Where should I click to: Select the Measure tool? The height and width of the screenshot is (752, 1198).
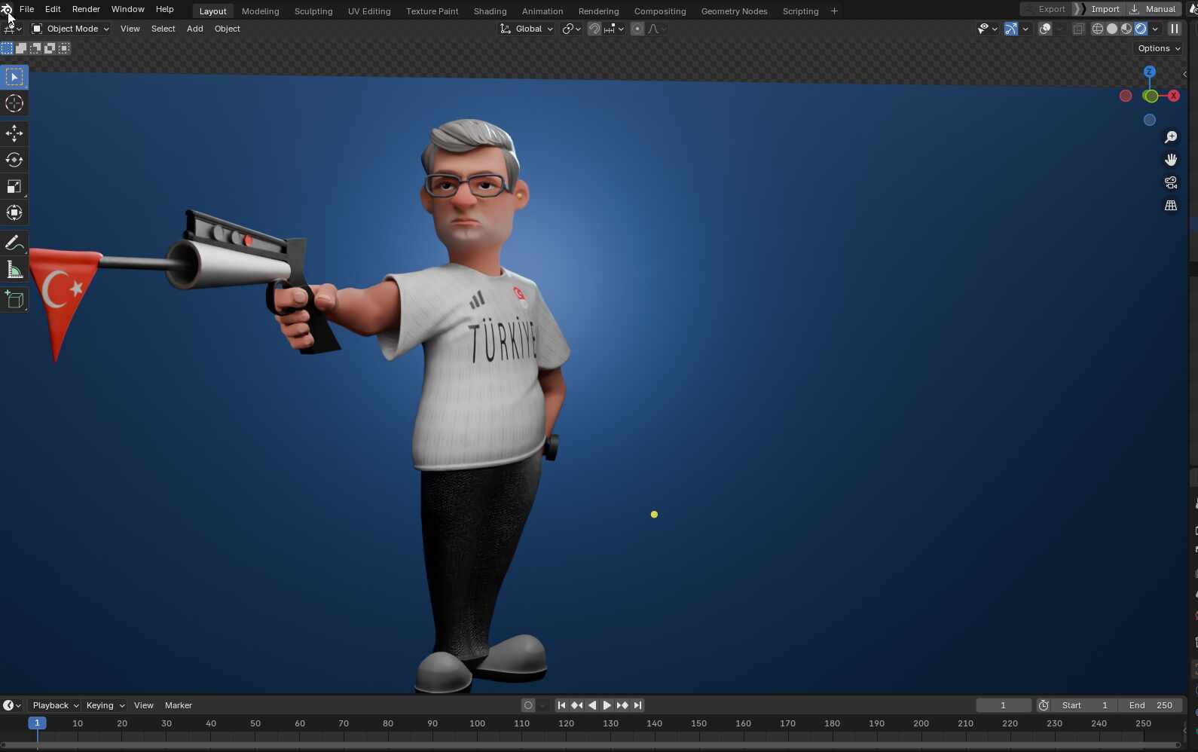[x=14, y=270]
